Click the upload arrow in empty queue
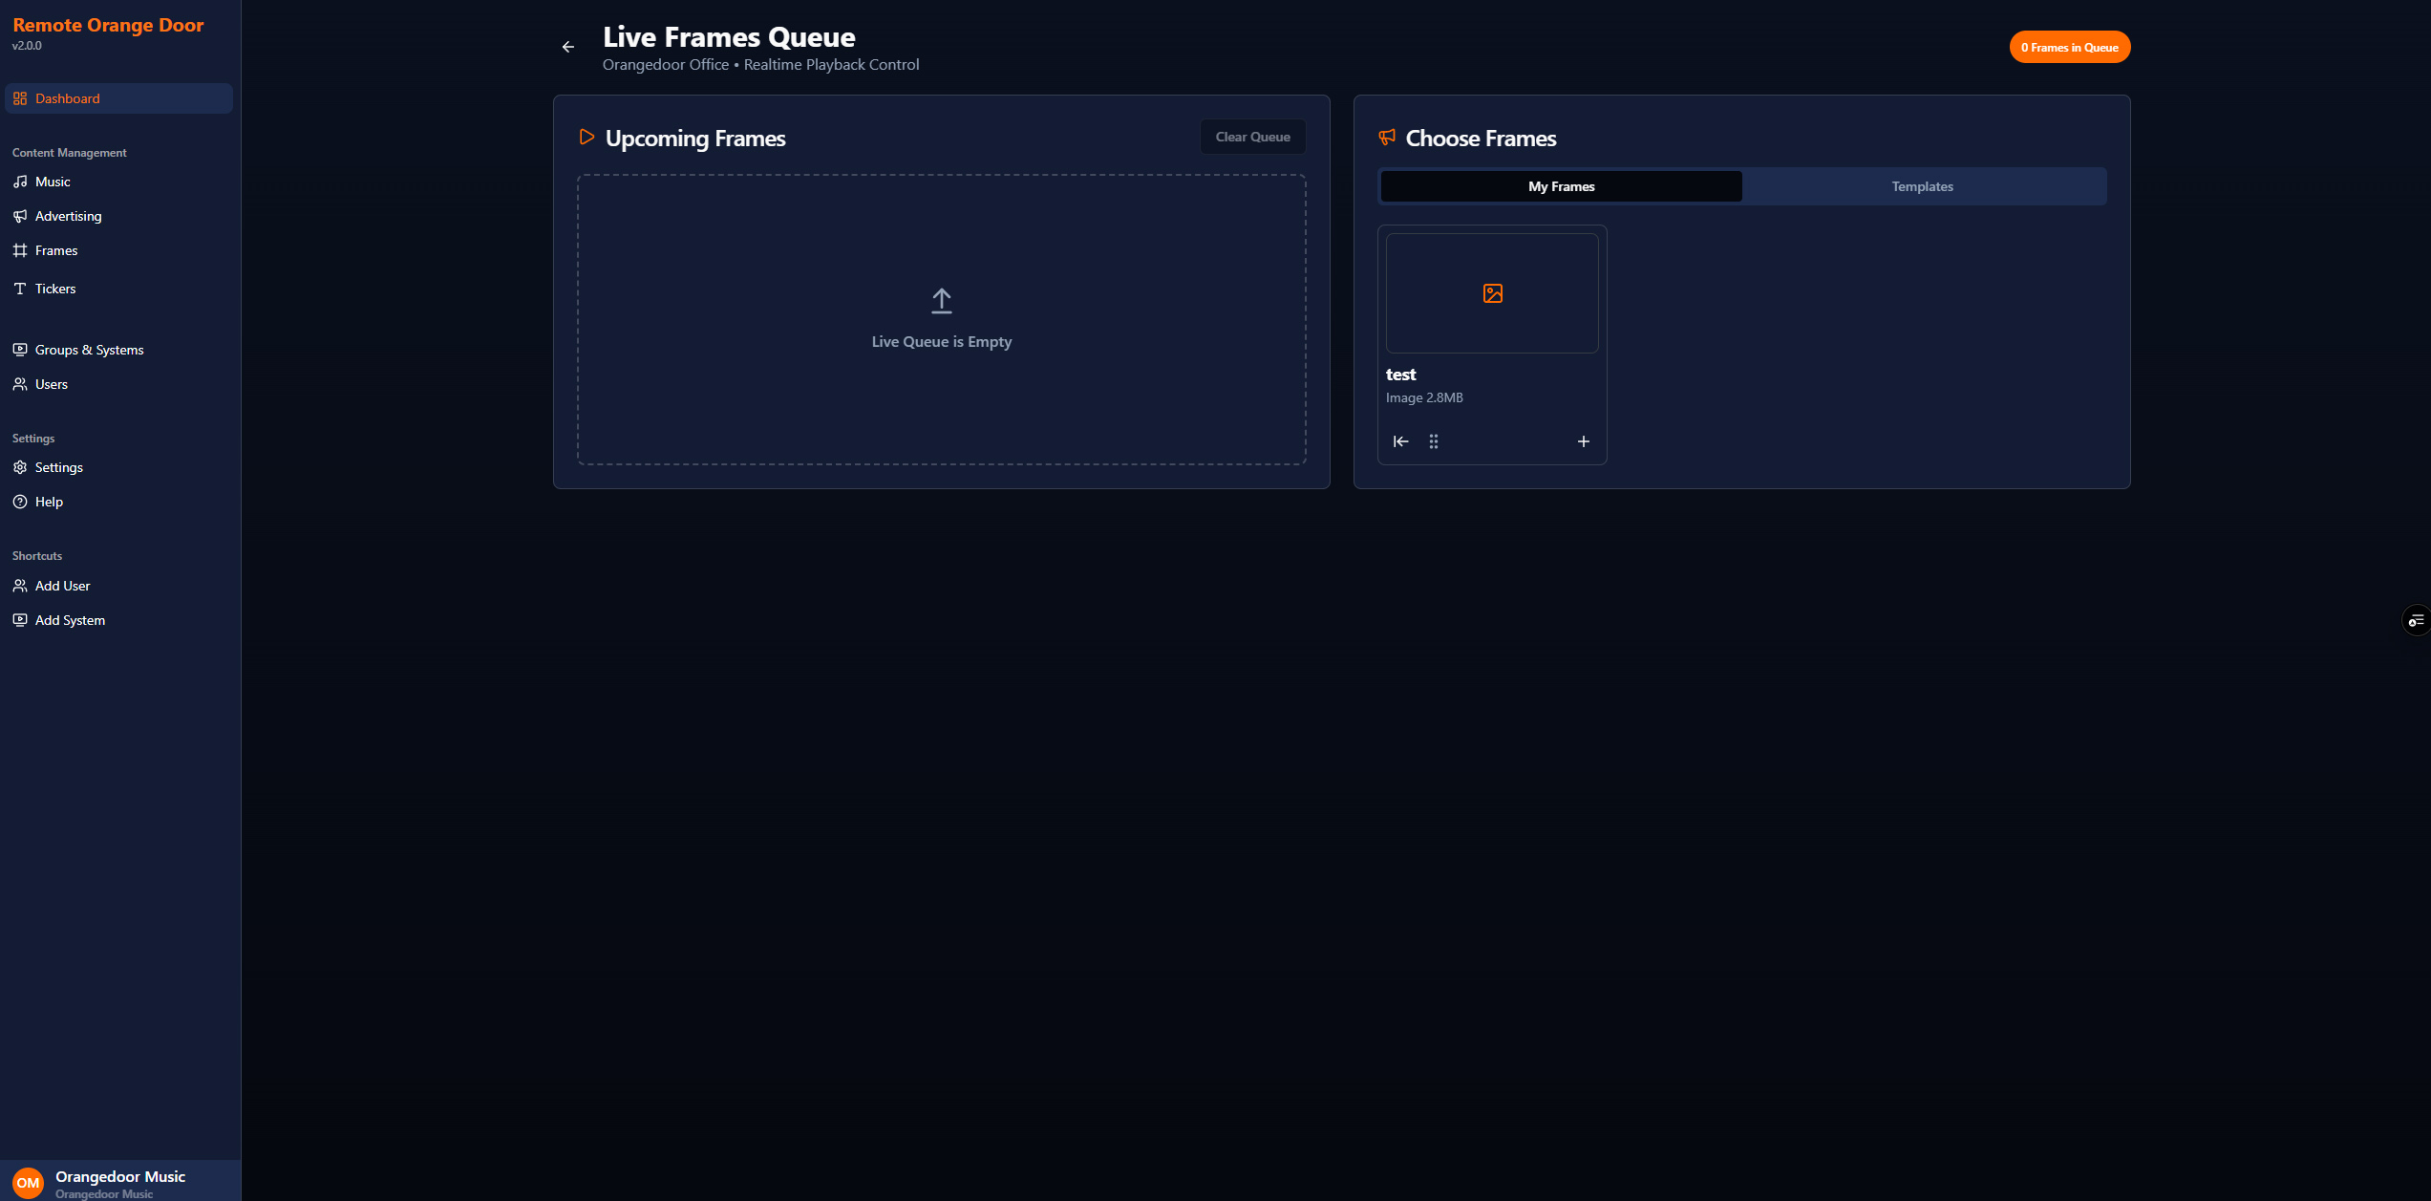This screenshot has width=2431, height=1201. (x=941, y=301)
